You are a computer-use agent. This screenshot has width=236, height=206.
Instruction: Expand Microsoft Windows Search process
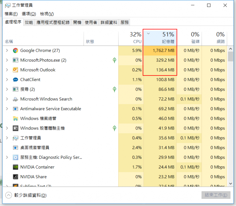tap(7, 99)
